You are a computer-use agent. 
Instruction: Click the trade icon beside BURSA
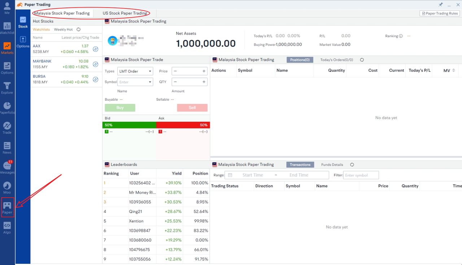[x=96, y=79]
